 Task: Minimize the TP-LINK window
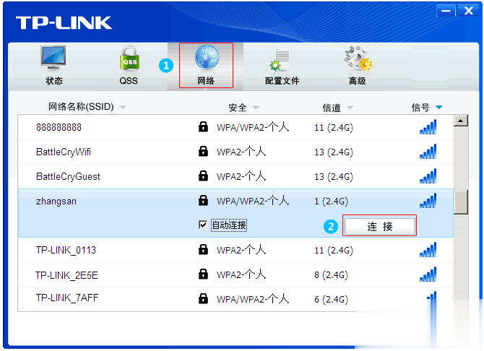tap(446, 11)
